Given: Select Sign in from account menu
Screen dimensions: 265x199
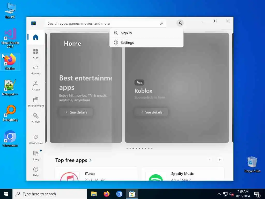Looking at the screenshot, I should [x=146, y=33].
